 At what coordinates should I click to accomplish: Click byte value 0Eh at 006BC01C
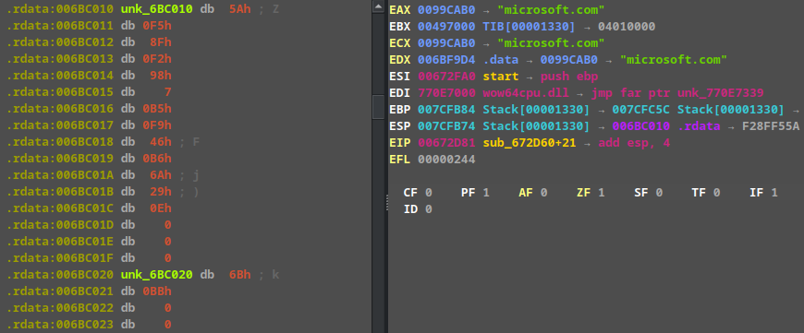click(x=161, y=208)
